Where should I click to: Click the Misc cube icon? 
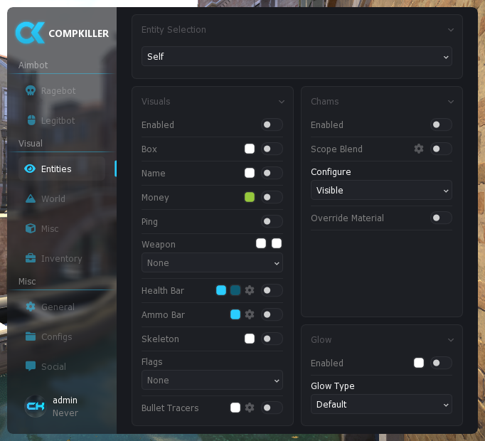(31, 228)
